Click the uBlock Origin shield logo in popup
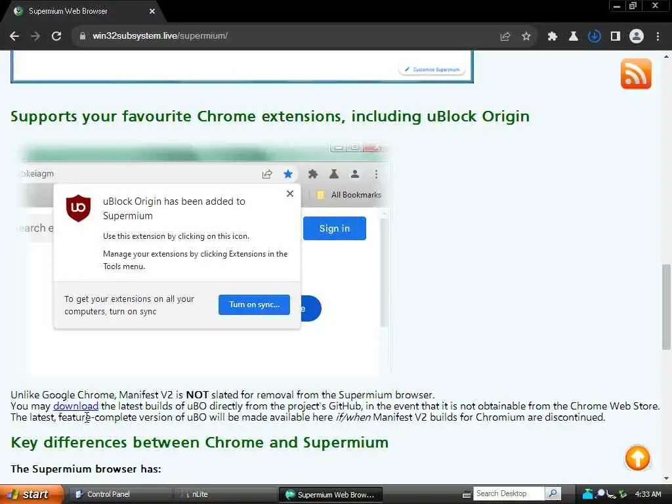 point(79,208)
